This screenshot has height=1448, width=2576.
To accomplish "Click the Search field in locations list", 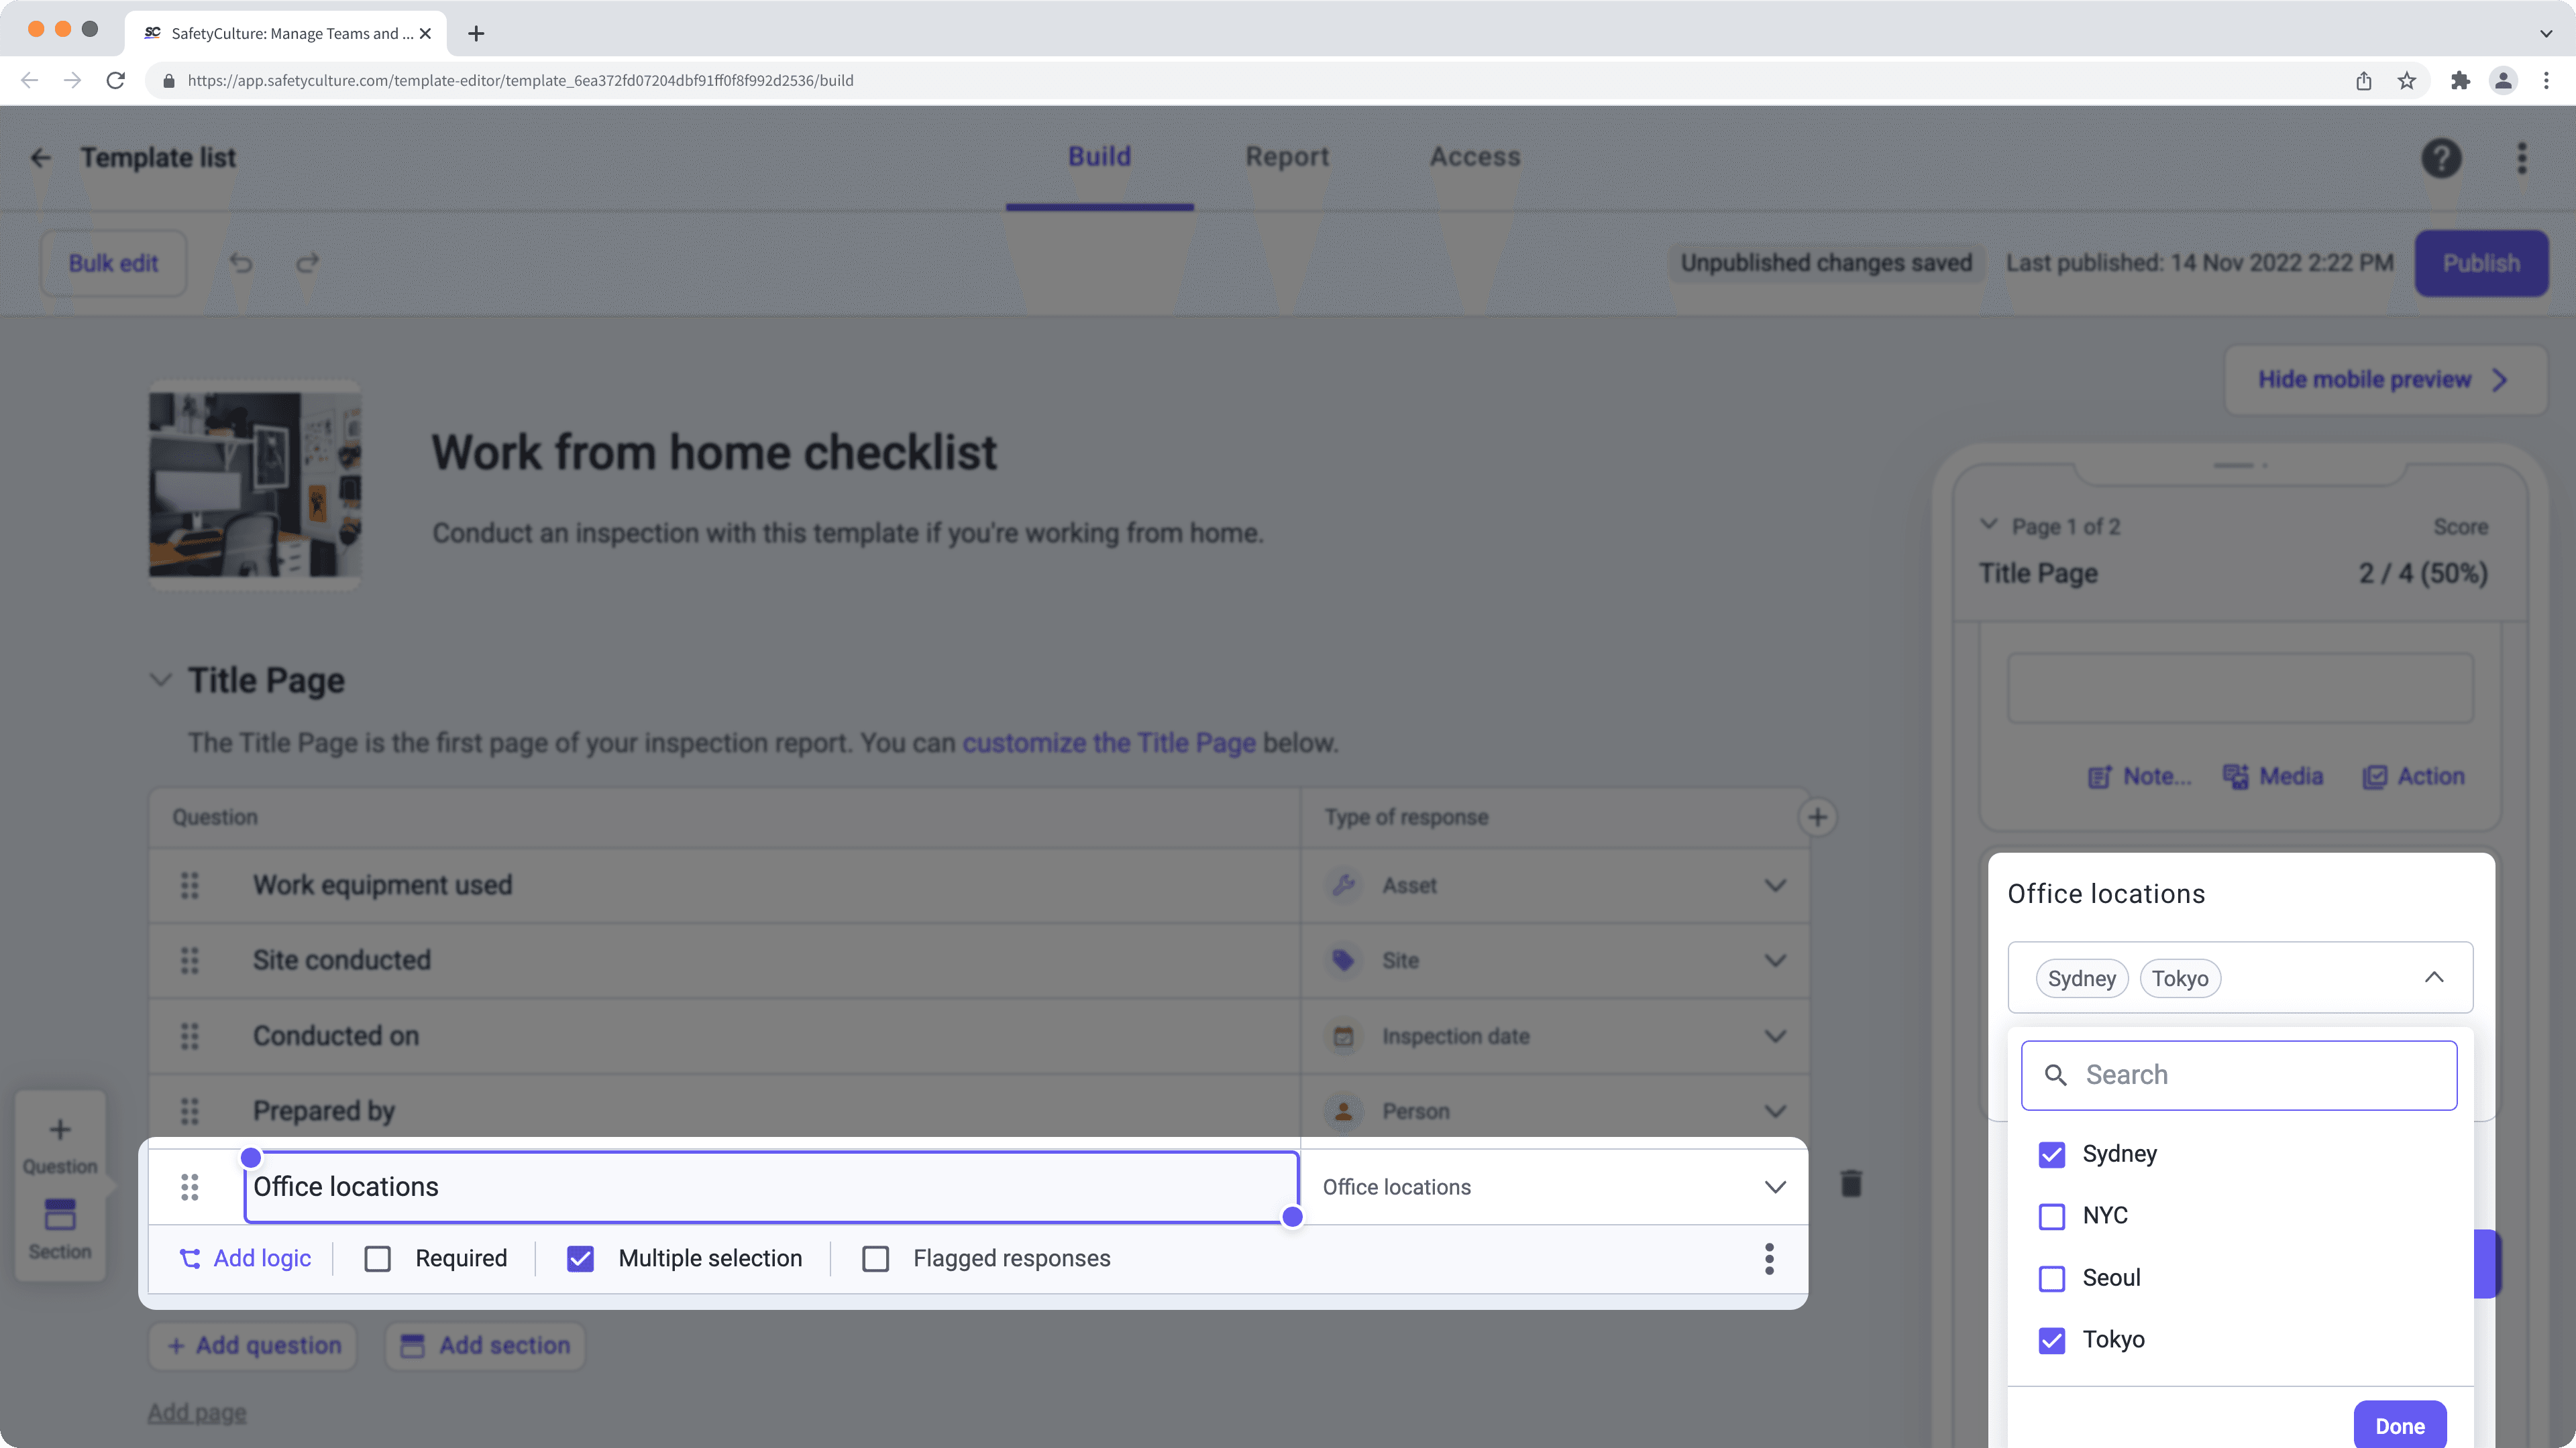I will click(2240, 1075).
